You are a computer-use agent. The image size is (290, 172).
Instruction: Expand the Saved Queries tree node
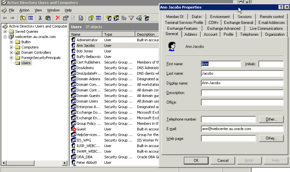[5, 31]
